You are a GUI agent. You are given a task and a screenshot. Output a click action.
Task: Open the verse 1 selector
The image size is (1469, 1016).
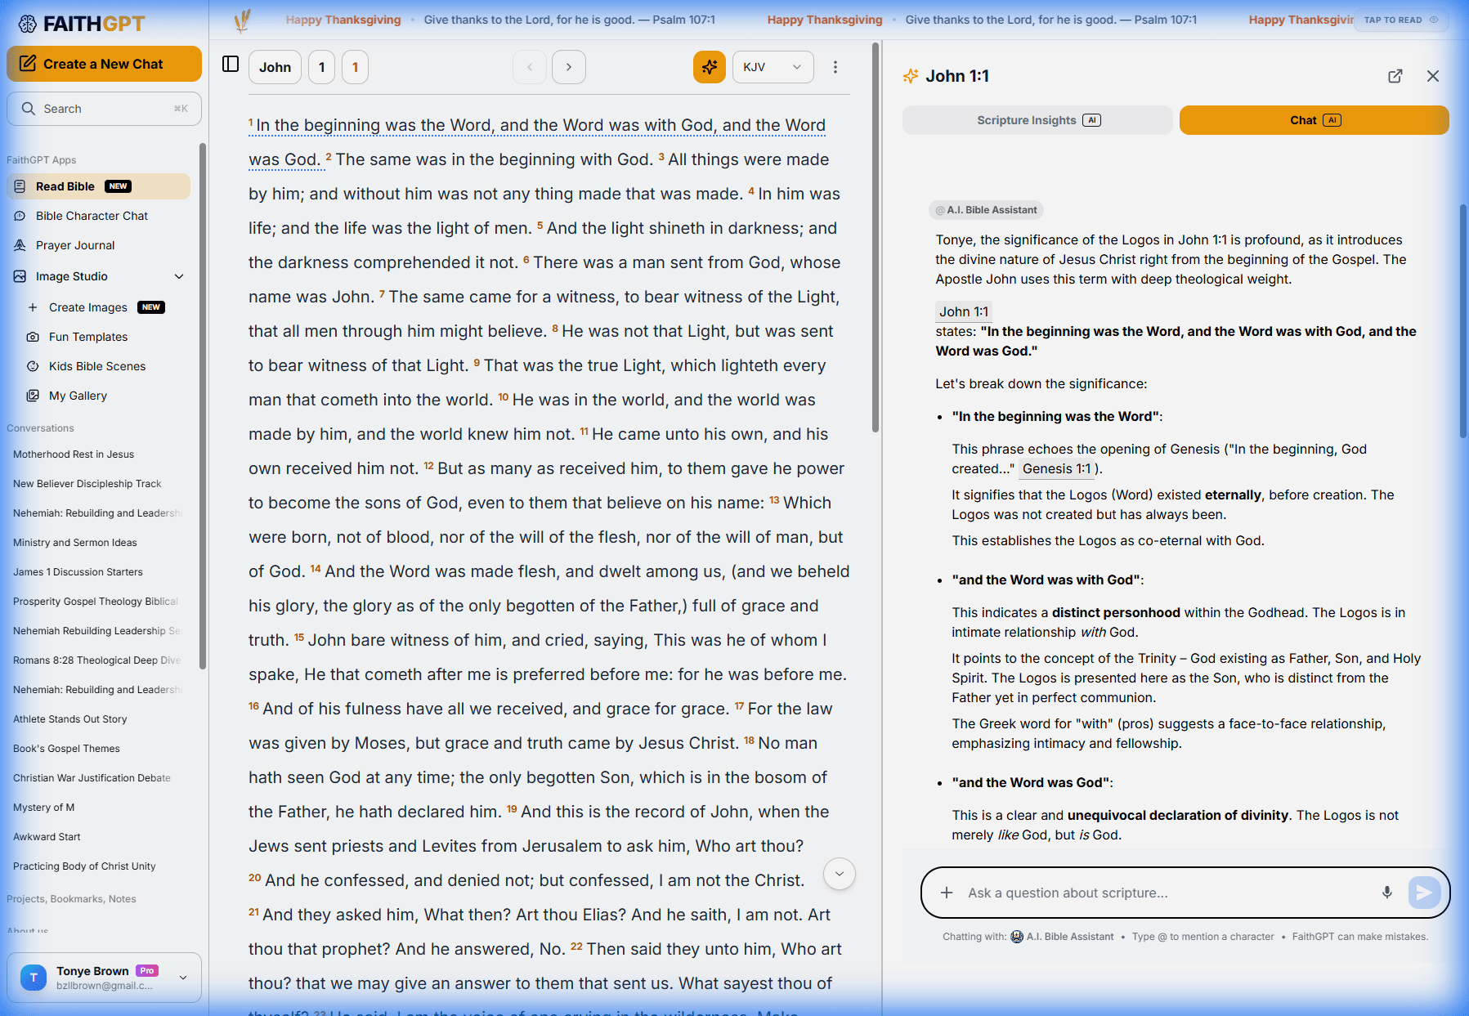[356, 67]
